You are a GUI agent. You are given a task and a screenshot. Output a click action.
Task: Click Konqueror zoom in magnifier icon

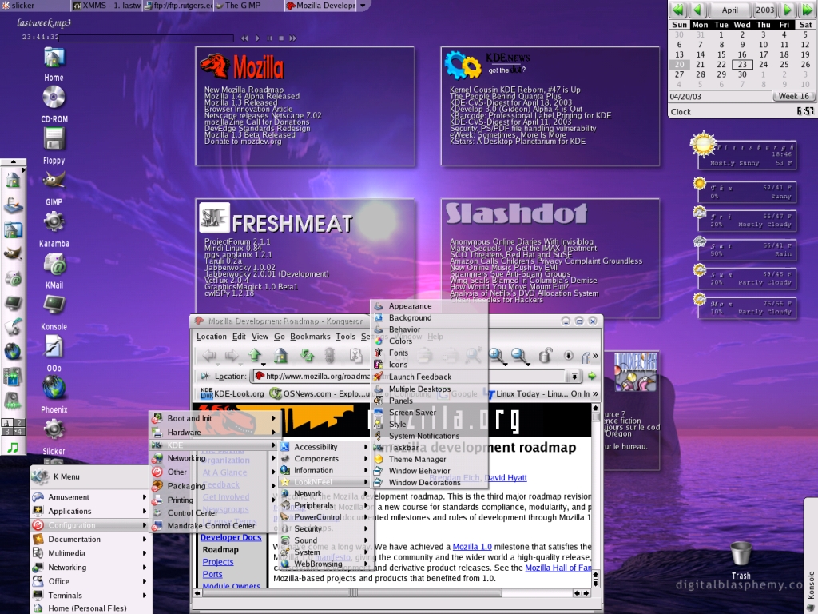click(497, 356)
